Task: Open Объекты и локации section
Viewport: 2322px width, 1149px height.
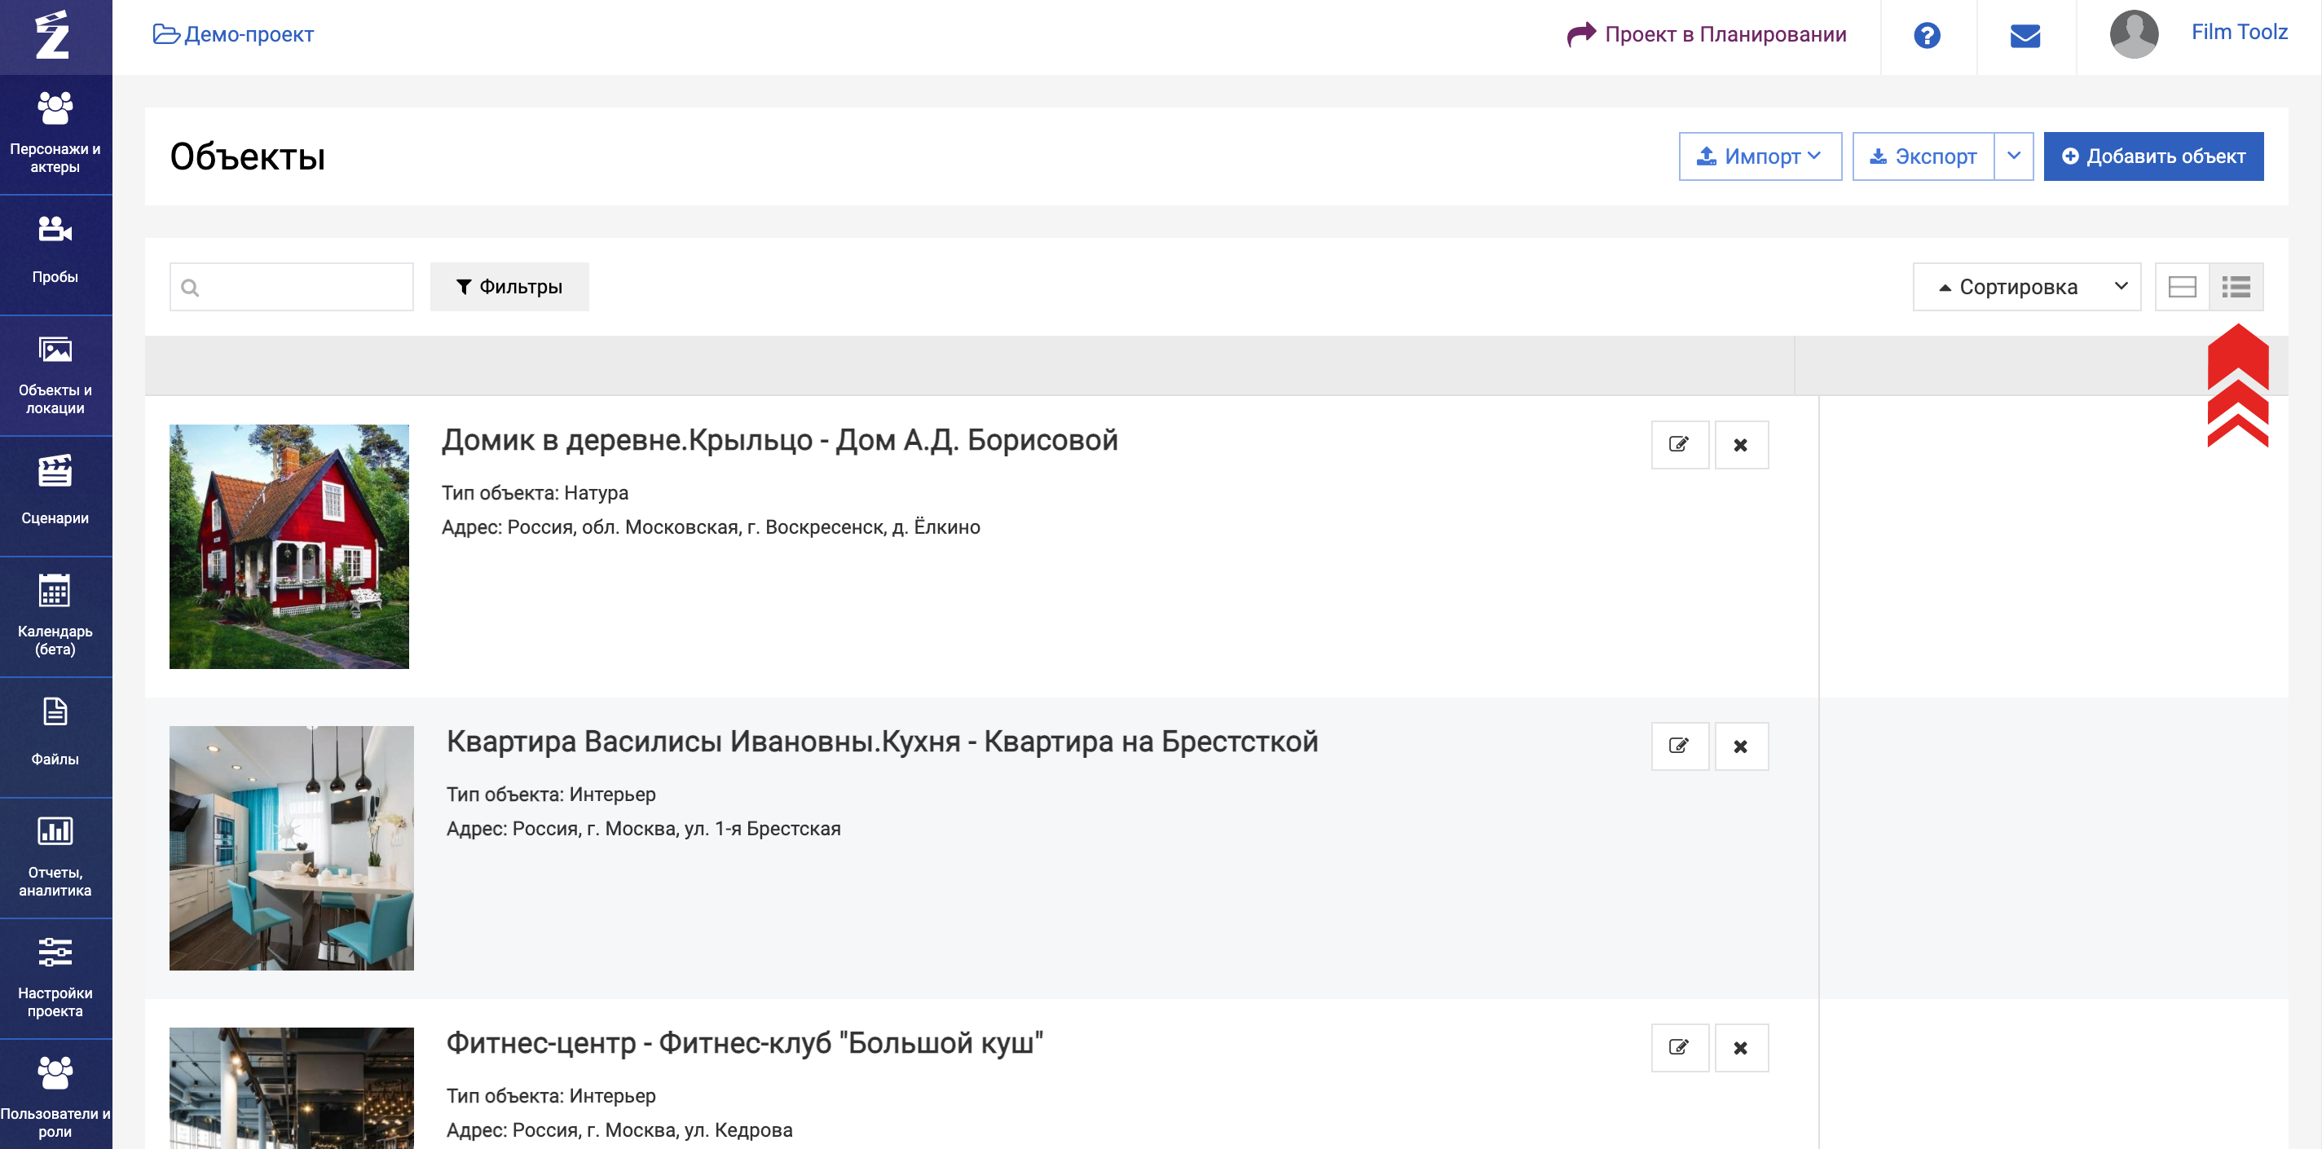Action: (55, 376)
